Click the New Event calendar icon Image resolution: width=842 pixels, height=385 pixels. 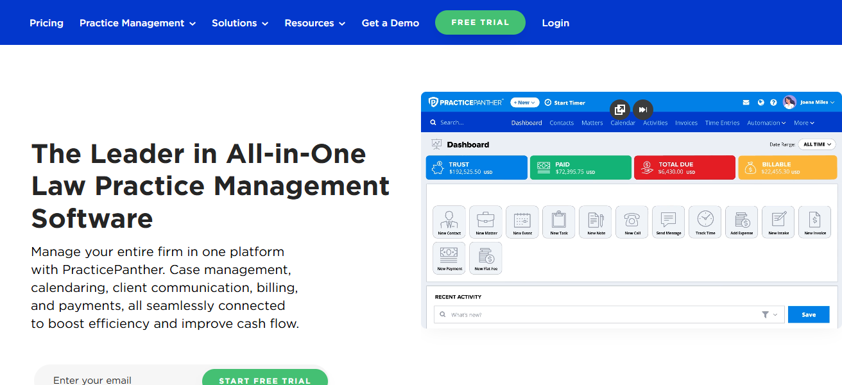point(522,222)
